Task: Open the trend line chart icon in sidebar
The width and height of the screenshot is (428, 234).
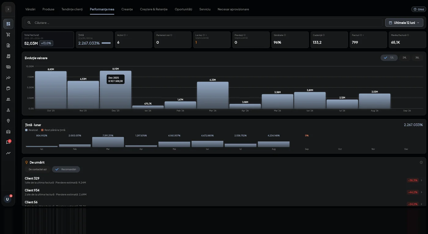Action: (x=8, y=77)
